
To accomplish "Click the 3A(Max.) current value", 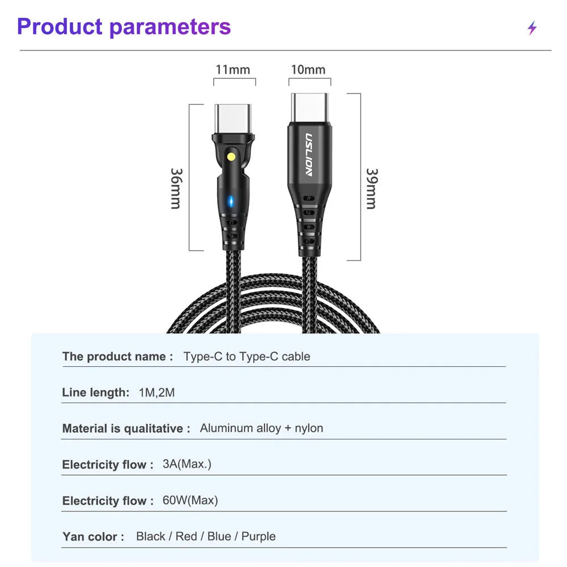I will pos(187,464).
